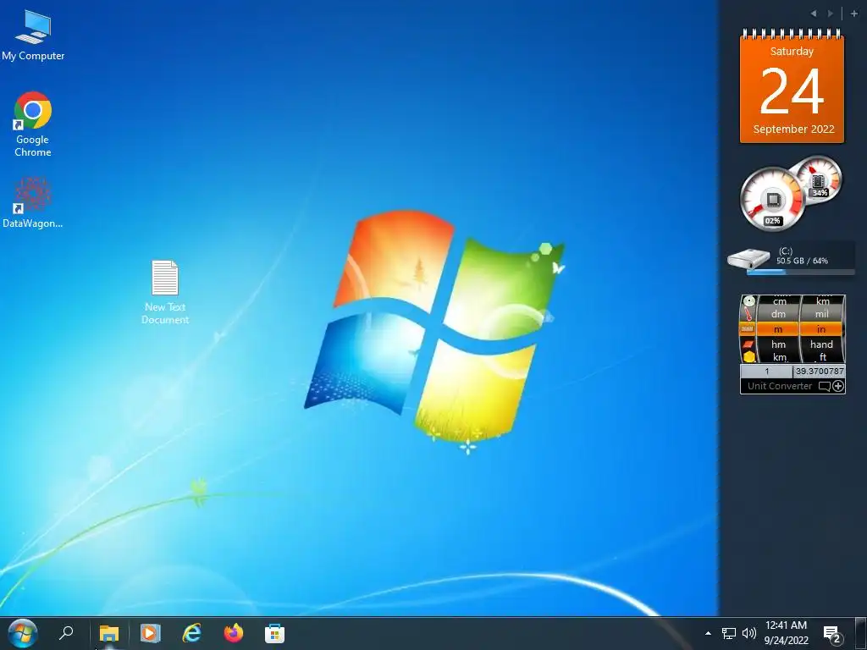Click the Unit Converter speech bubble icon
This screenshot has height=650, width=867.
[824, 386]
